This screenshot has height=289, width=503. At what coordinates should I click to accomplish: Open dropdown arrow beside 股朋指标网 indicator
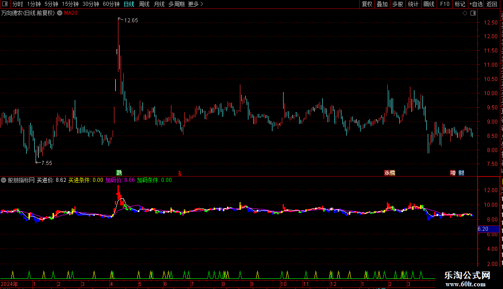(x=4, y=180)
